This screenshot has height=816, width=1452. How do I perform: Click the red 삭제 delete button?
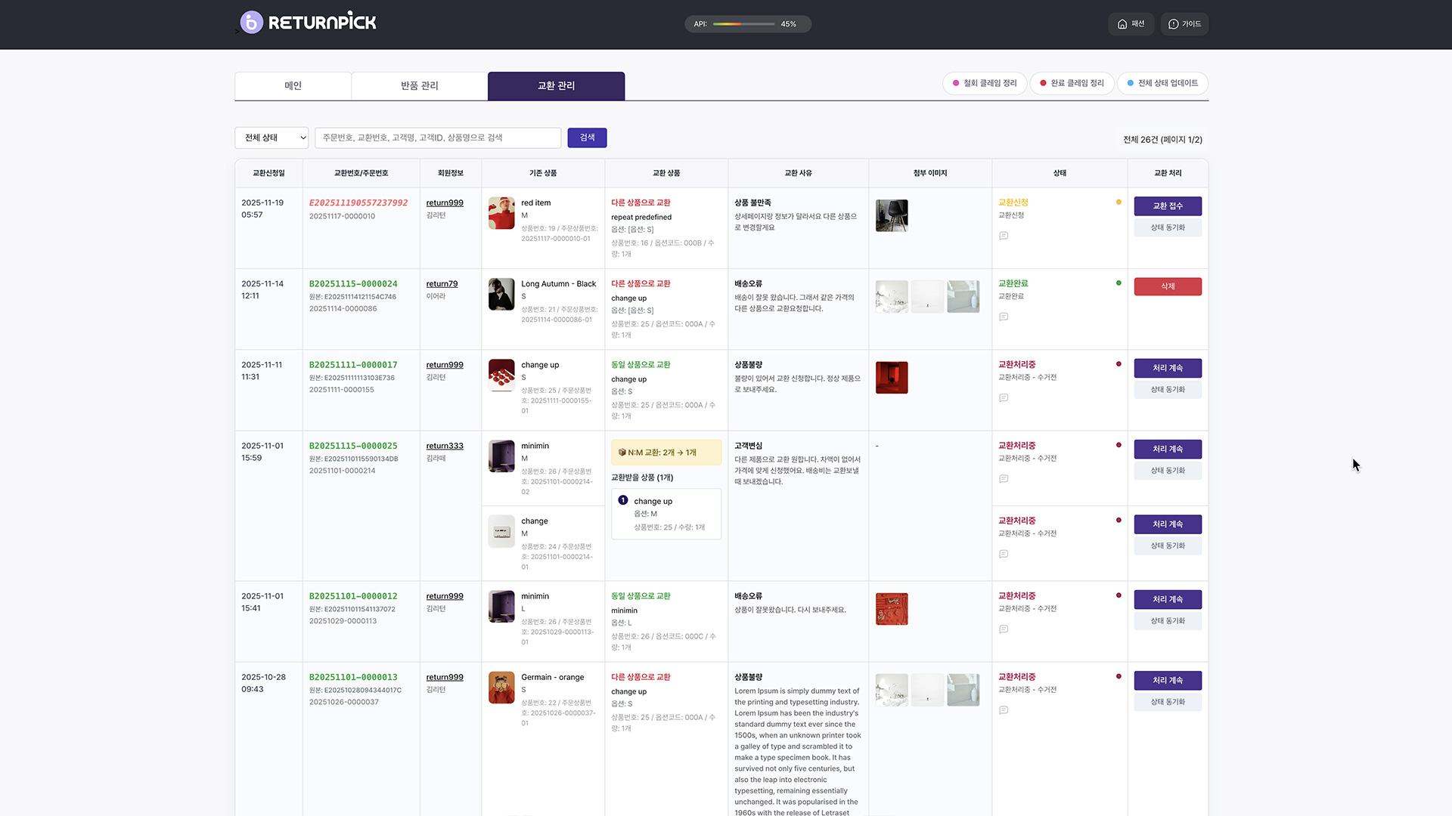pyautogui.click(x=1167, y=286)
